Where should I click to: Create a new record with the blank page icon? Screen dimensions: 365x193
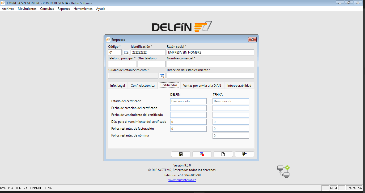(x=223, y=154)
